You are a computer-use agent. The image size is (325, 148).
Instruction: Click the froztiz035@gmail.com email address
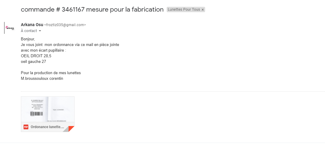point(65,25)
